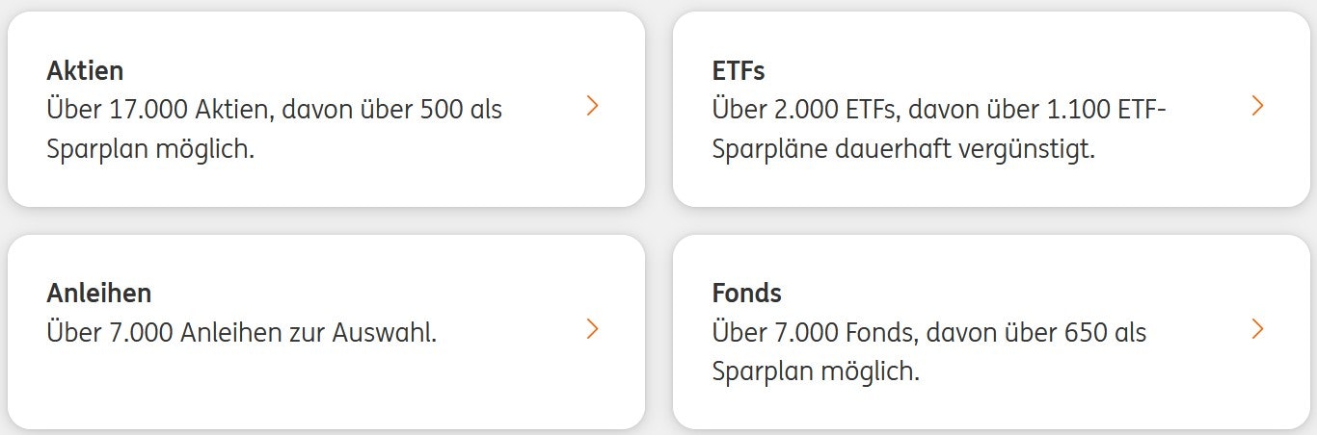This screenshot has width=1317, height=435.
Task: Open the Anleihen title
Action: click(98, 294)
